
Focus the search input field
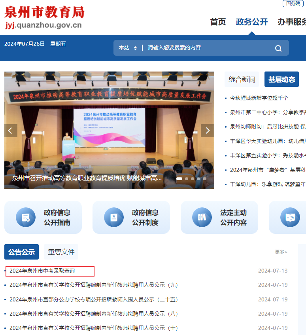208,48
